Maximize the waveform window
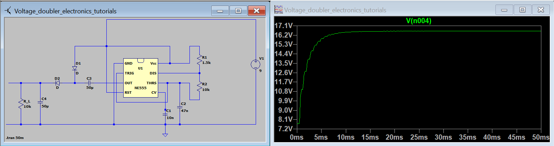The image size is (554, 146). (x=523, y=10)
